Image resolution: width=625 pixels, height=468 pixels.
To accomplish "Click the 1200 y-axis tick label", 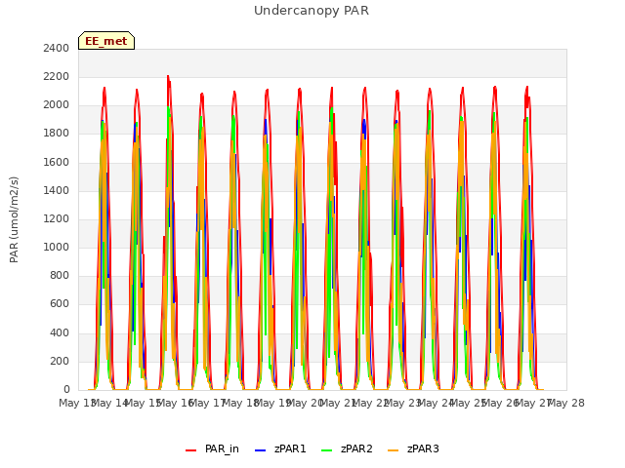I will click(57, 218).
